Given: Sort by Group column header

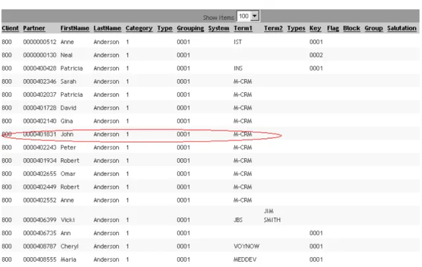Looking at the screenshot, I should [374, 28].
